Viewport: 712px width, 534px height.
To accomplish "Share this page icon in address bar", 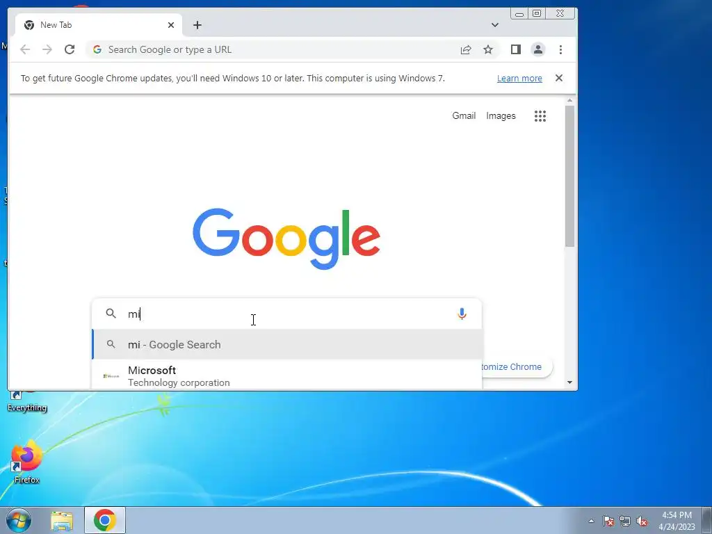I will click(x=466, y=49).
